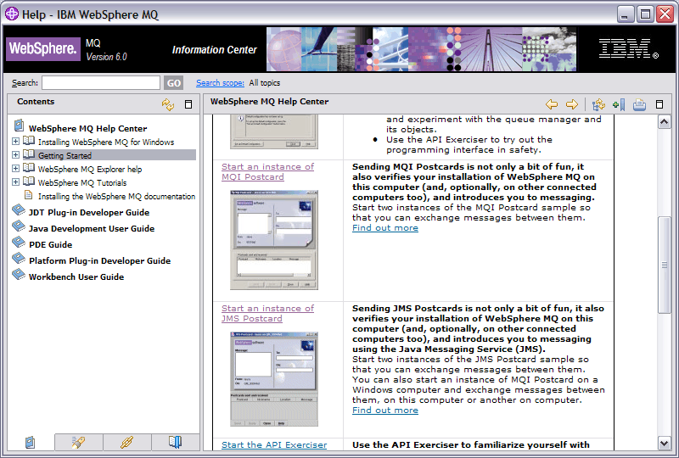Open Java Development User Guide
Image resolution: width=679 pixels, height=458 pixels.
92,228
